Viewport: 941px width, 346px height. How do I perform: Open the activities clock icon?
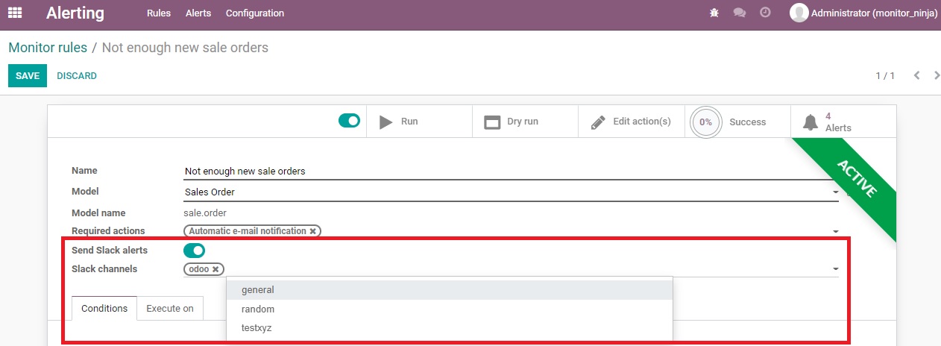[765, 13]
